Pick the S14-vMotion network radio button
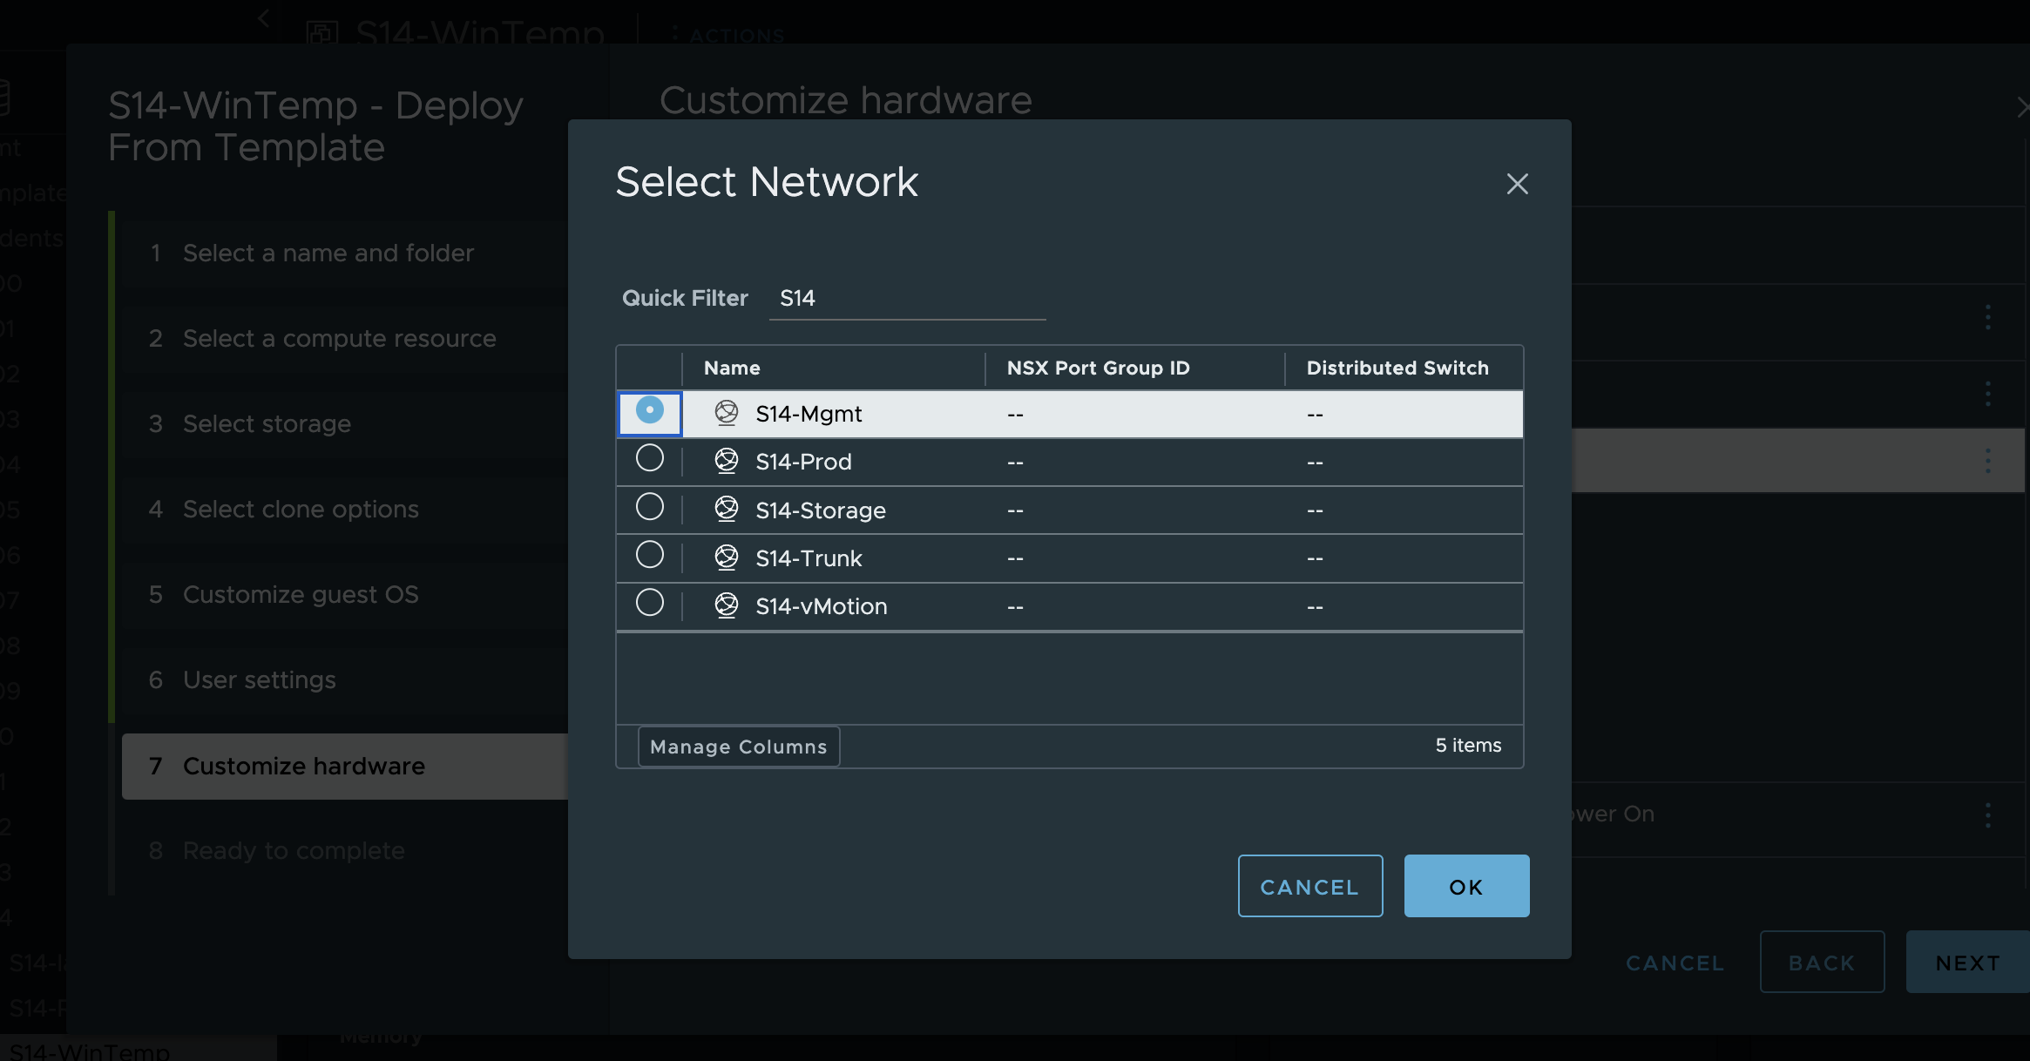The height and width of the screenshot is (1061, 2030). 649,603
